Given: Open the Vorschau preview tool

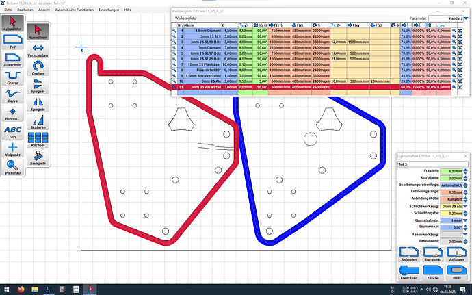Looking at the screenshot, I should [x=12, y=168].
